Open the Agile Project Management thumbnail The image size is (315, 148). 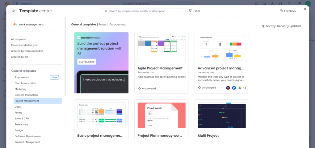[x=162, y=48]
